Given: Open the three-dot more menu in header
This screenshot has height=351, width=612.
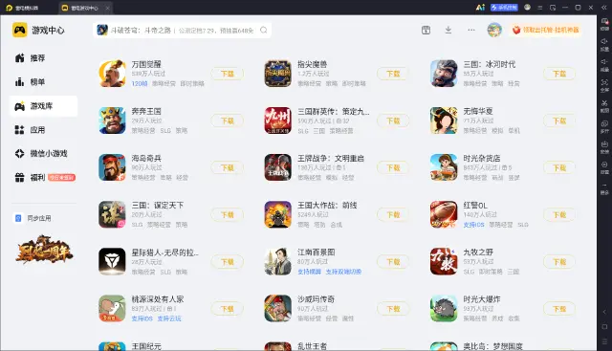Looking at the screenshot, I should tap(471, 30).
